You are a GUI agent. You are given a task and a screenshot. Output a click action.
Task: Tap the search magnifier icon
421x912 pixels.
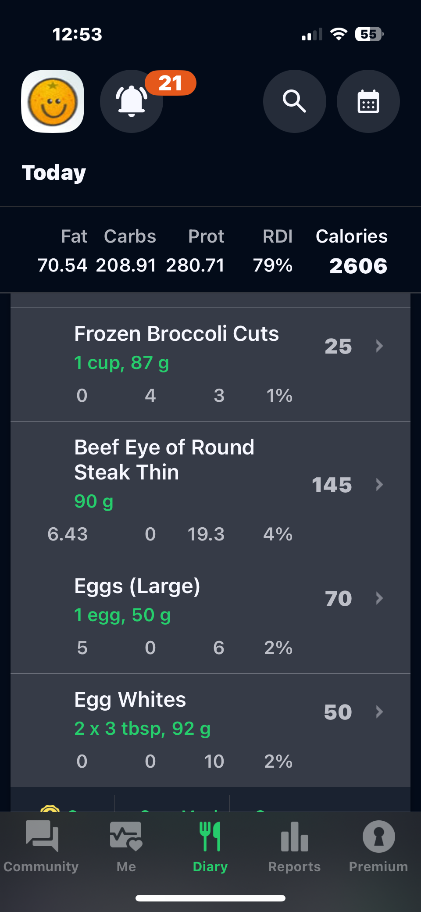tap(294, 101)
